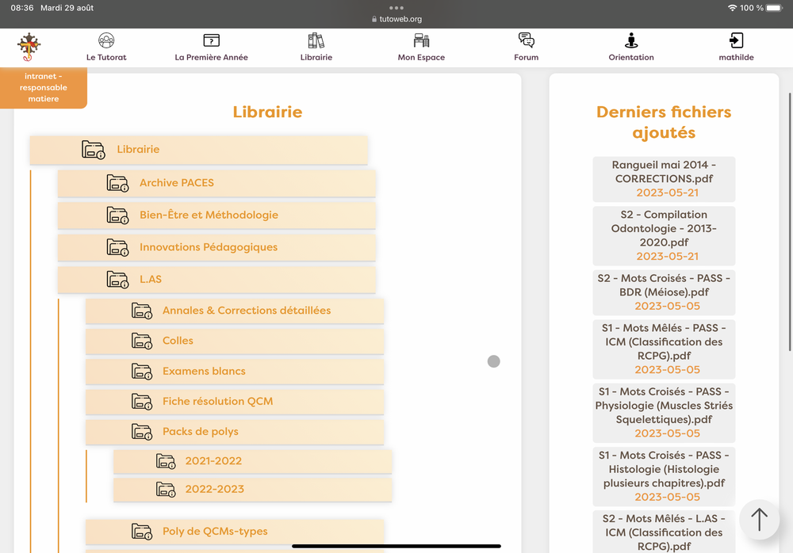Viewport: 793px width, 553px height.
Task: Click the Mon Espace desk icon
Action: pyautogui.click(x=421, y=40)
